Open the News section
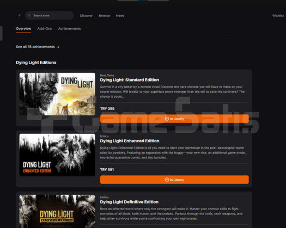Image resolution: width=286 pixels, height=228 pixels. point(120,16)
